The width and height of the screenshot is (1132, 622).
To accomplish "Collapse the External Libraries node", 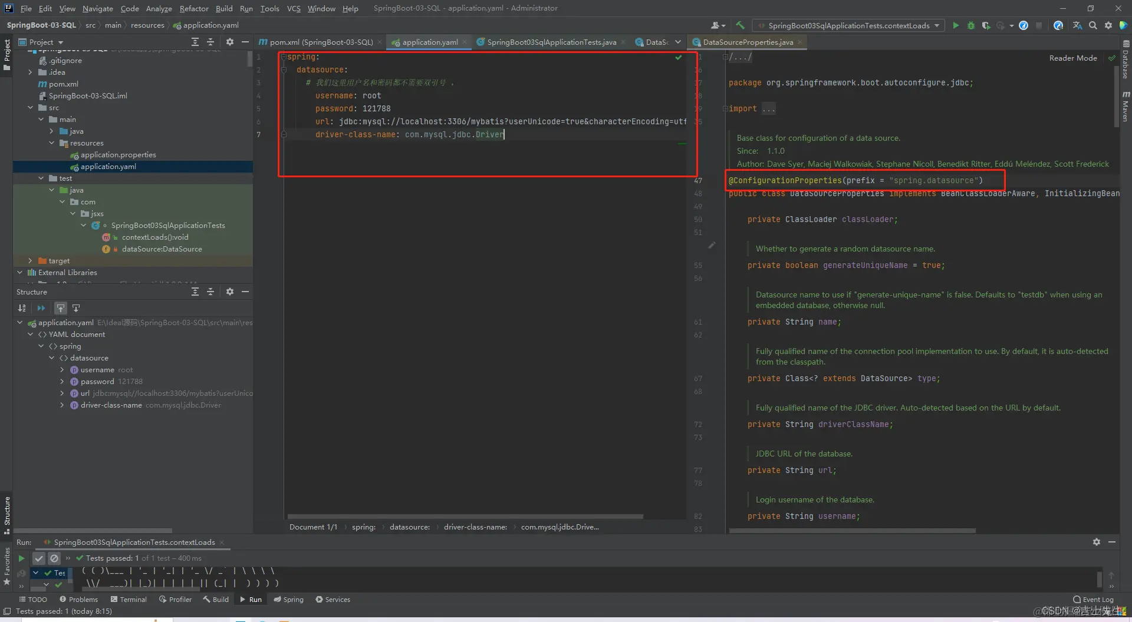I will 19,273.
